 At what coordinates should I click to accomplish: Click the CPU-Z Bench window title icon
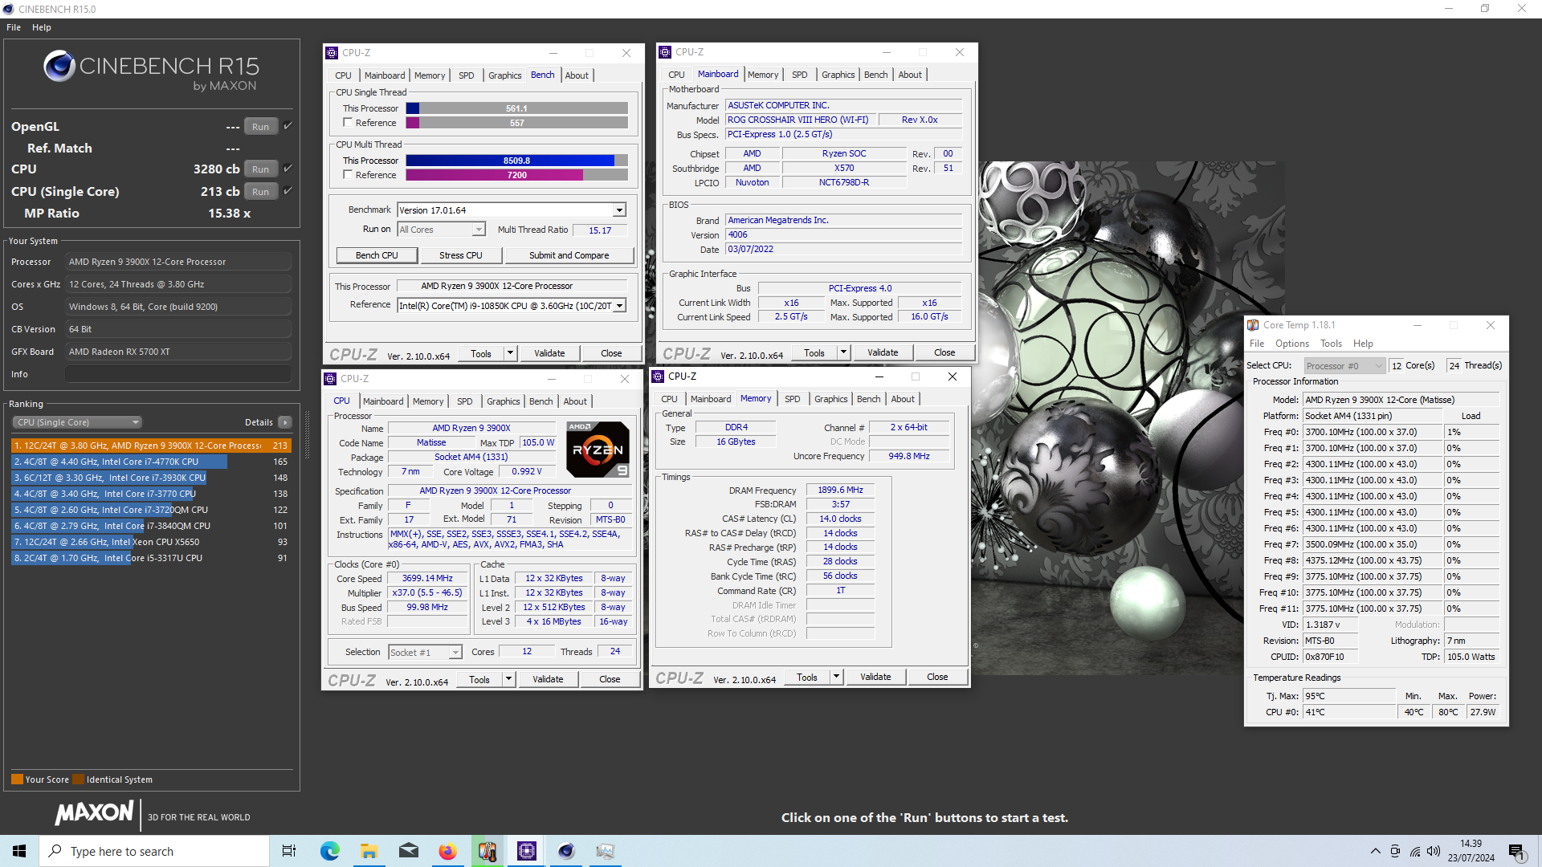coord(332,53)
